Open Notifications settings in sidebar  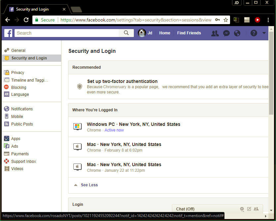(22, 109)
